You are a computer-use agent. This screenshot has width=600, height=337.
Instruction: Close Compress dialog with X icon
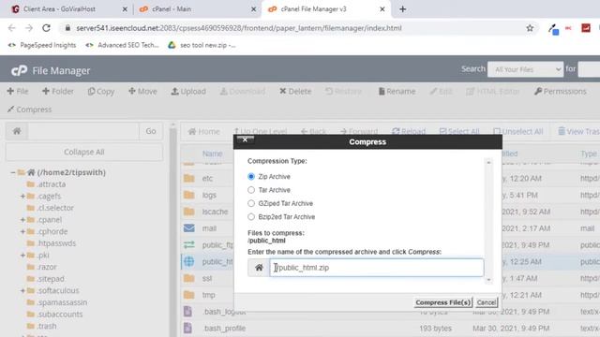coord(245,139)
